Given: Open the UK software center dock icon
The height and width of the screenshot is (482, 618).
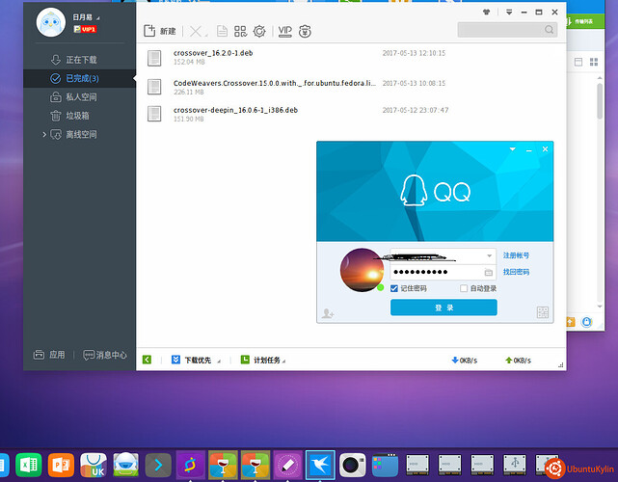Looking at the screenshot, I should (x=94, y=466).
